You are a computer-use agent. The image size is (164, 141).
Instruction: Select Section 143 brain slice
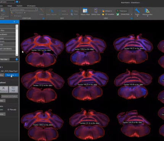tap(133, 84)
